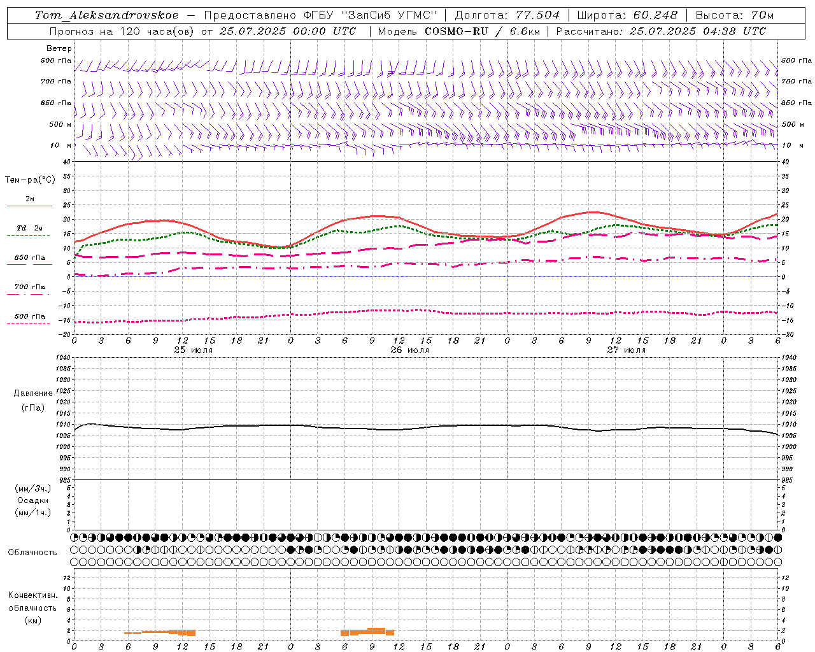Select the (мм/1ч.) precipitation unit label

pos(33,513)
